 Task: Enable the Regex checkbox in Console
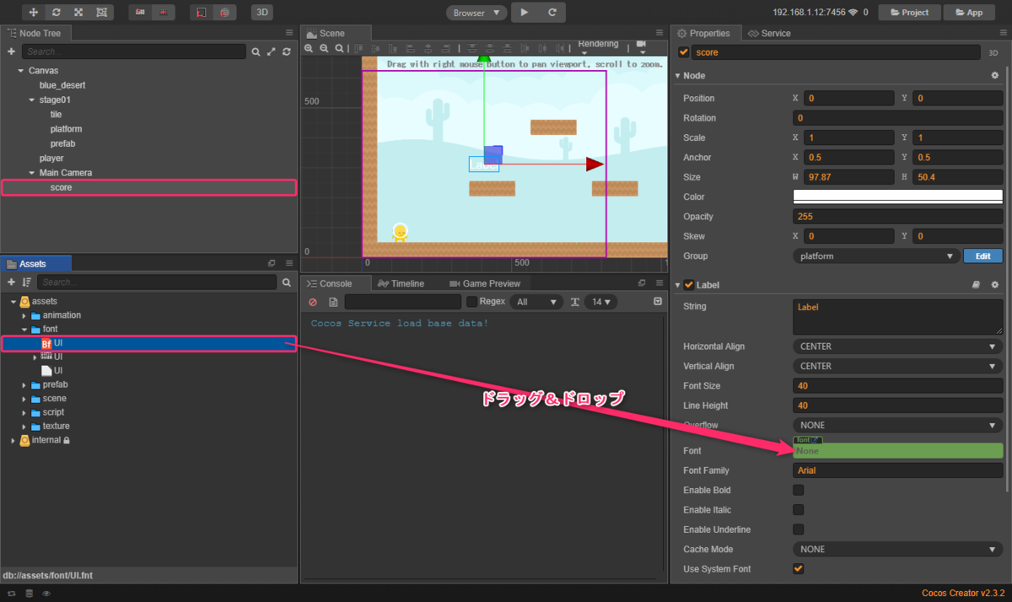pos(472,302)
